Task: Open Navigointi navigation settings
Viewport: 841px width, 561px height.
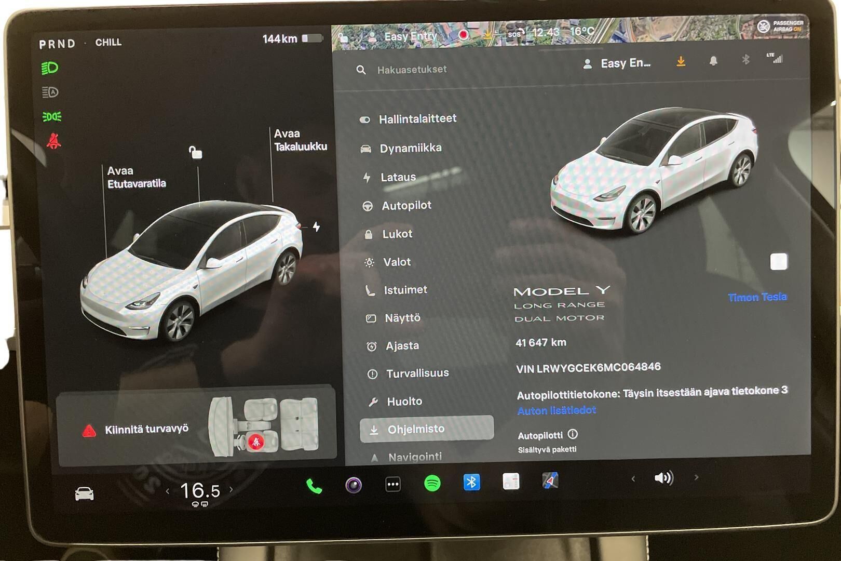Action: (x=406, y=457)
